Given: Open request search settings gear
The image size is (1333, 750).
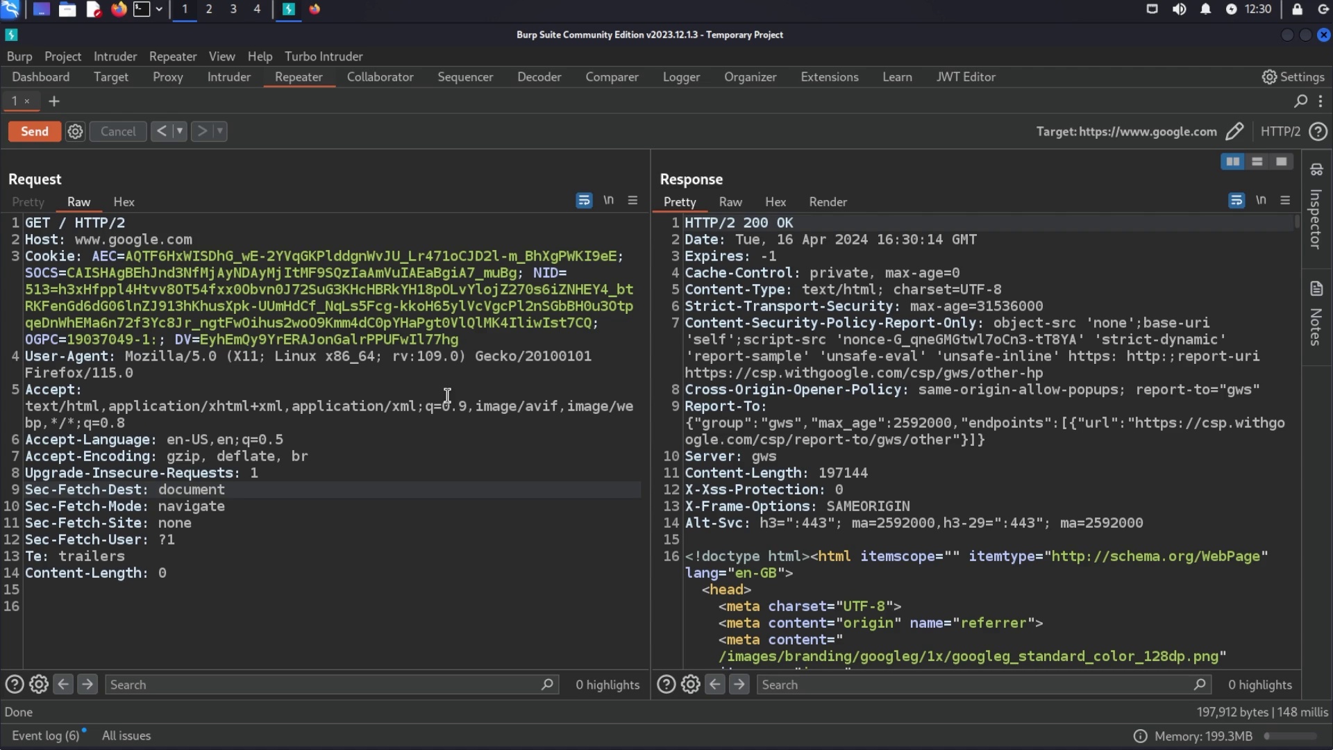Looking at the screenshot, I should click(39, 685).
